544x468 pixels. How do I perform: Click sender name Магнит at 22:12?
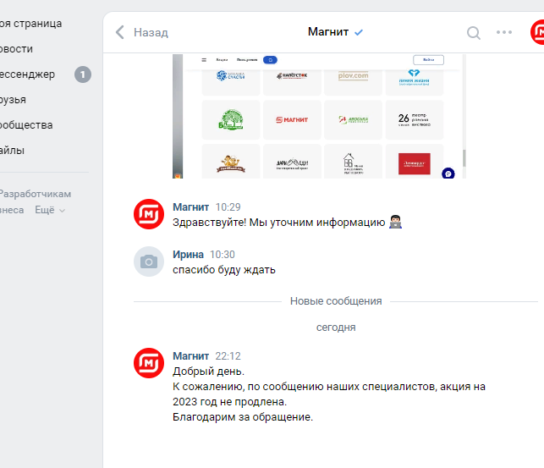[191, 356]
